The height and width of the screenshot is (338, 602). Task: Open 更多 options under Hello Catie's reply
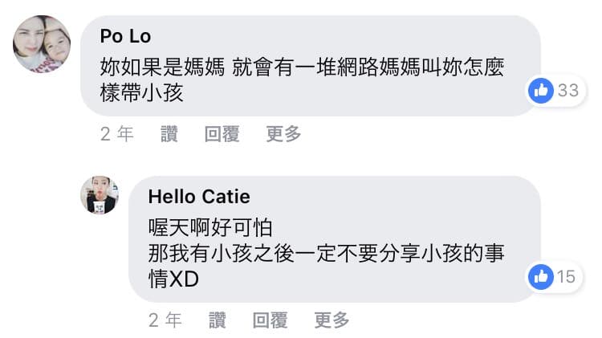pos(332,320)
